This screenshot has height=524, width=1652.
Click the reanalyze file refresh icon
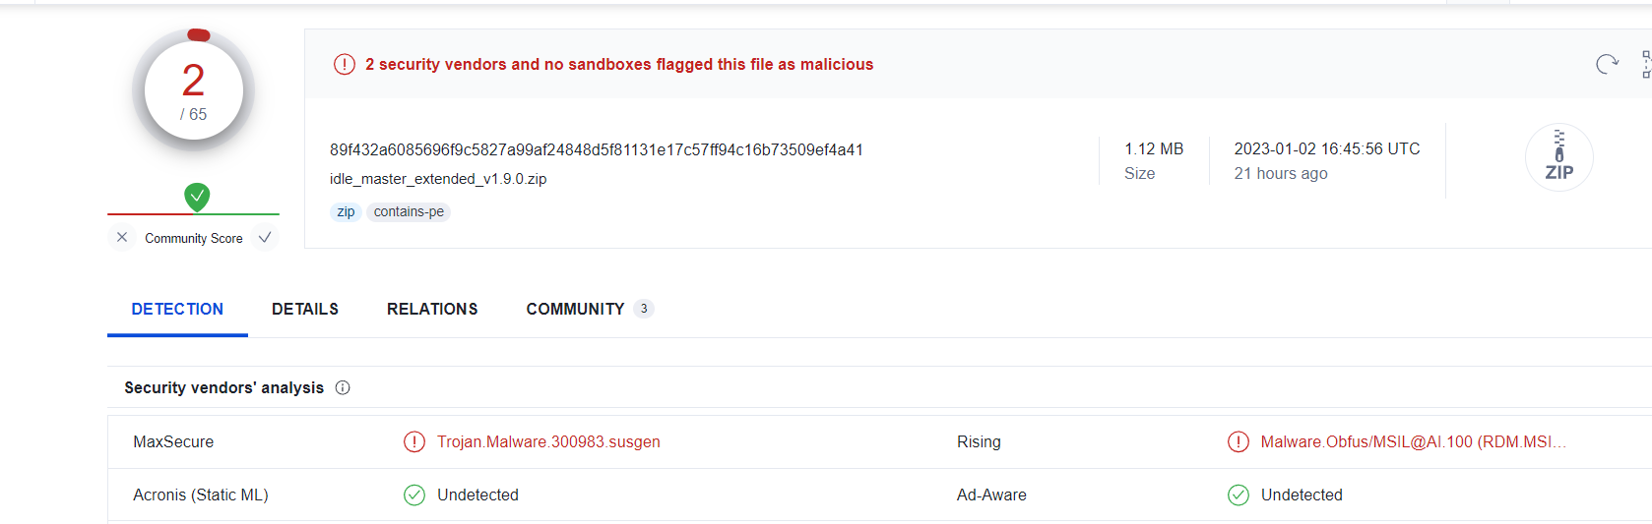(x=1607, y=64)
